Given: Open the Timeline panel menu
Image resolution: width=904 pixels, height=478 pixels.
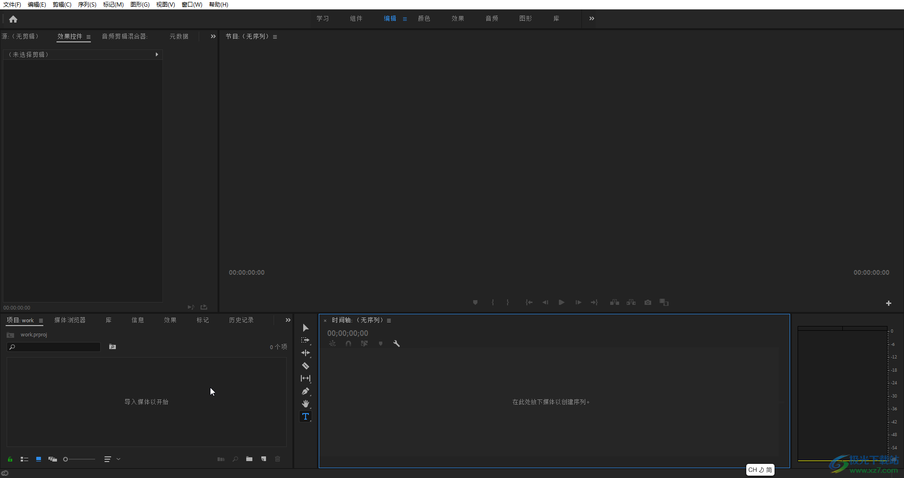Looking at the screenshot, I should tap(389, 320).
